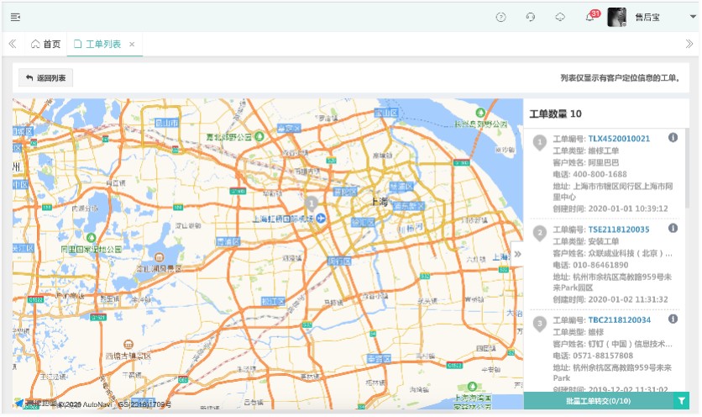Click creation time 2020-01-02 11:31:32
Viewport: 702px width, 417px height.
(627, 299)
